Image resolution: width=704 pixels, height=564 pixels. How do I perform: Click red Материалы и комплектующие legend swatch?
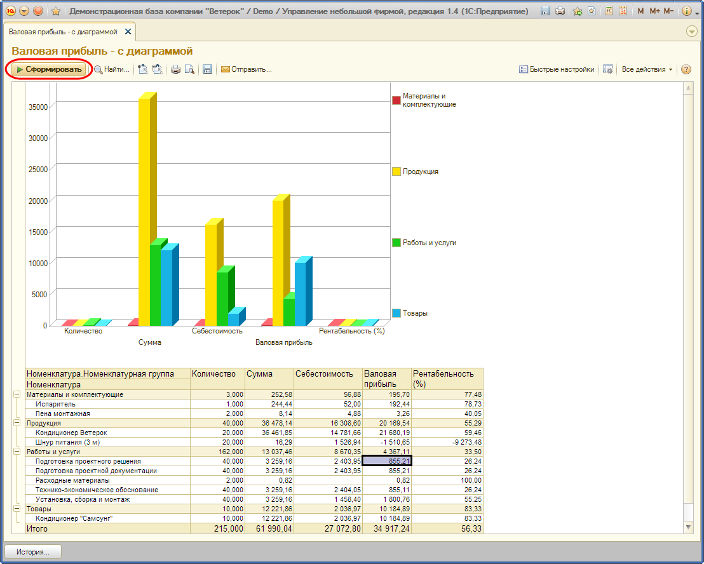point(396,100)
